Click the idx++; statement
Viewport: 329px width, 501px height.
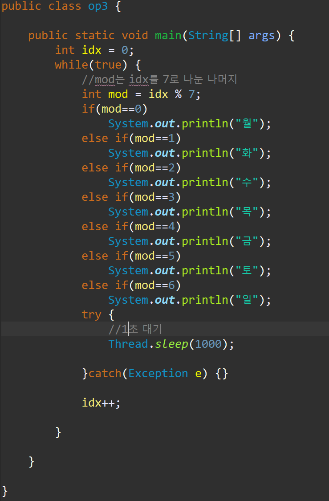[101, 403]
